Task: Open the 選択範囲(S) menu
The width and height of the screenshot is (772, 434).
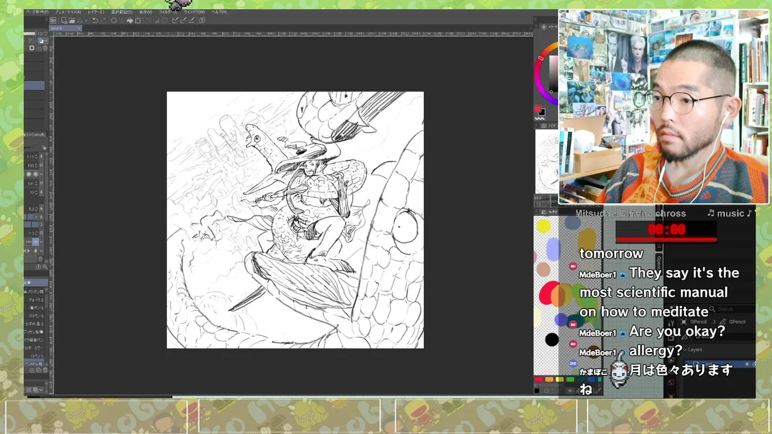Action: (x=121, y=12)
